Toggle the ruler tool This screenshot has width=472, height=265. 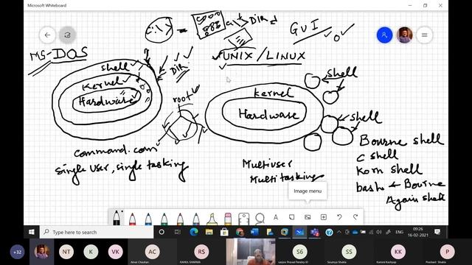[x=243, y=219]
